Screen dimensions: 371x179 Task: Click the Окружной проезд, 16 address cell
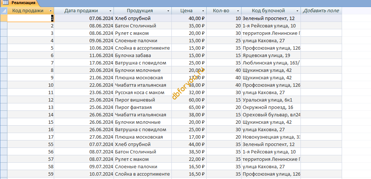[271, 107]
